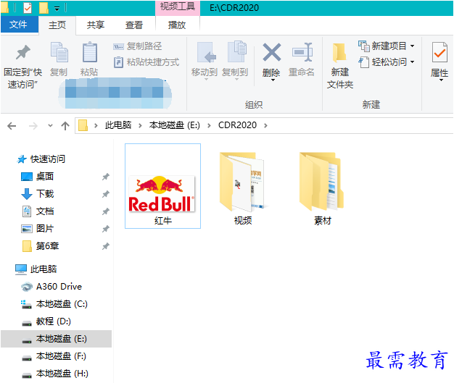Create a New folder (新建文件夹)

(339, 66)
